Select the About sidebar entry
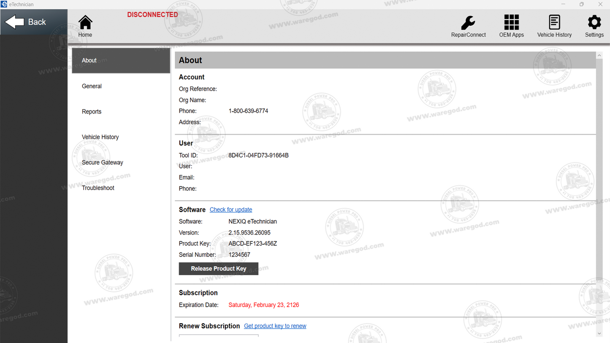This screenshot has height=343, width=610. pyautogui.click(x=89, y=60)
